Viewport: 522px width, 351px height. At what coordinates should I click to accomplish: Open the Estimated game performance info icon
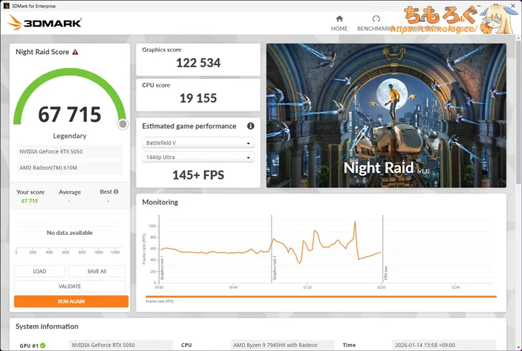coord(251,126)
